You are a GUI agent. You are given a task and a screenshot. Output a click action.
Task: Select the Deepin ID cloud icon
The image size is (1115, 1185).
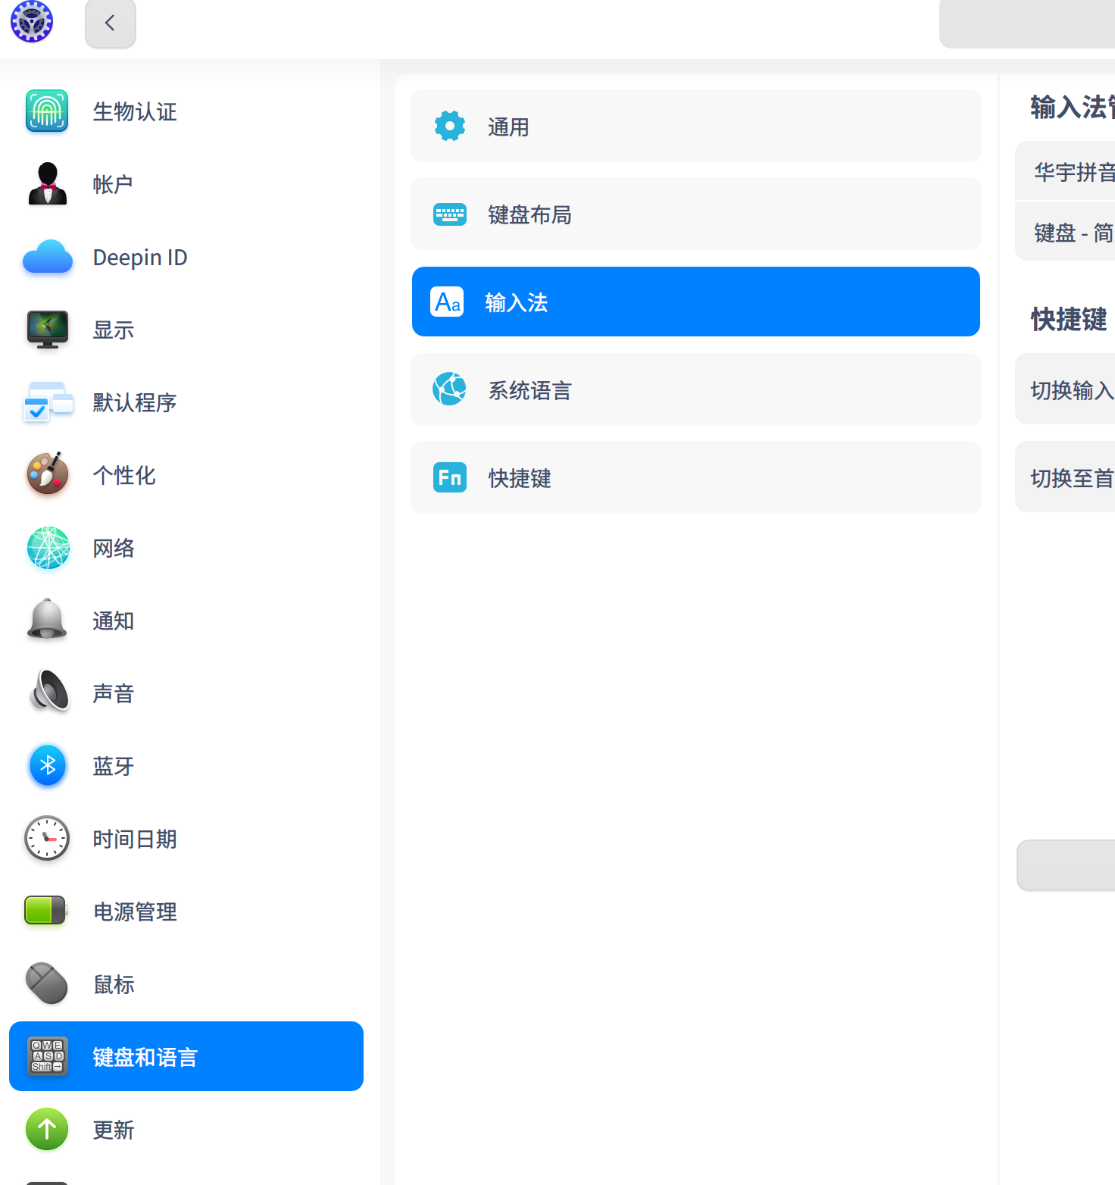point(48,257)
